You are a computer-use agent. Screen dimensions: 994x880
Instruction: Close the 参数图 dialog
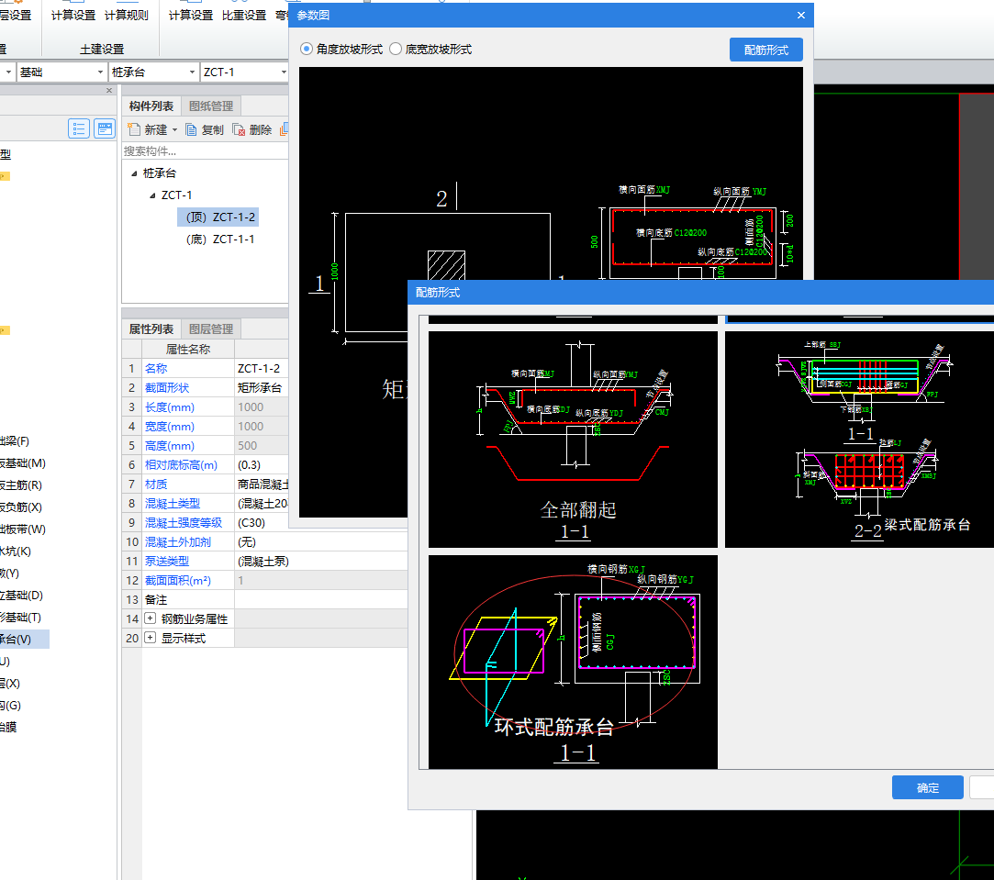(x=801, y=16)
